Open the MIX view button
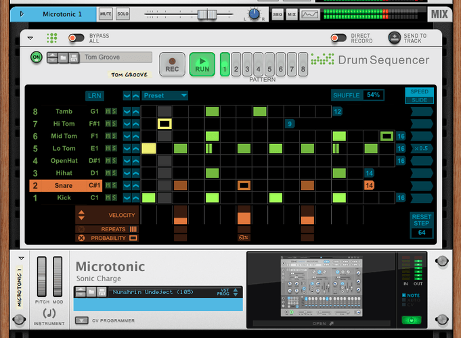Viewport: 461px width, 338px height. (292, 14)
